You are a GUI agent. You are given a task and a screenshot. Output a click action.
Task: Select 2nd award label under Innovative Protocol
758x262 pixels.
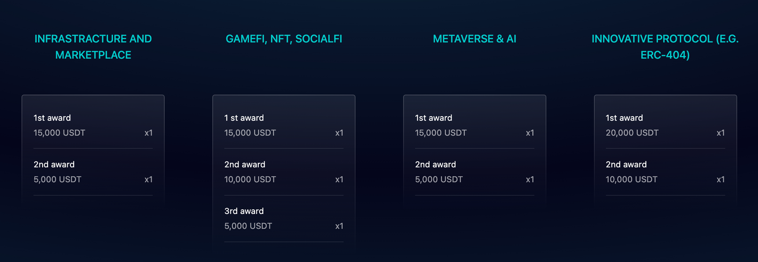click(626, 165)
